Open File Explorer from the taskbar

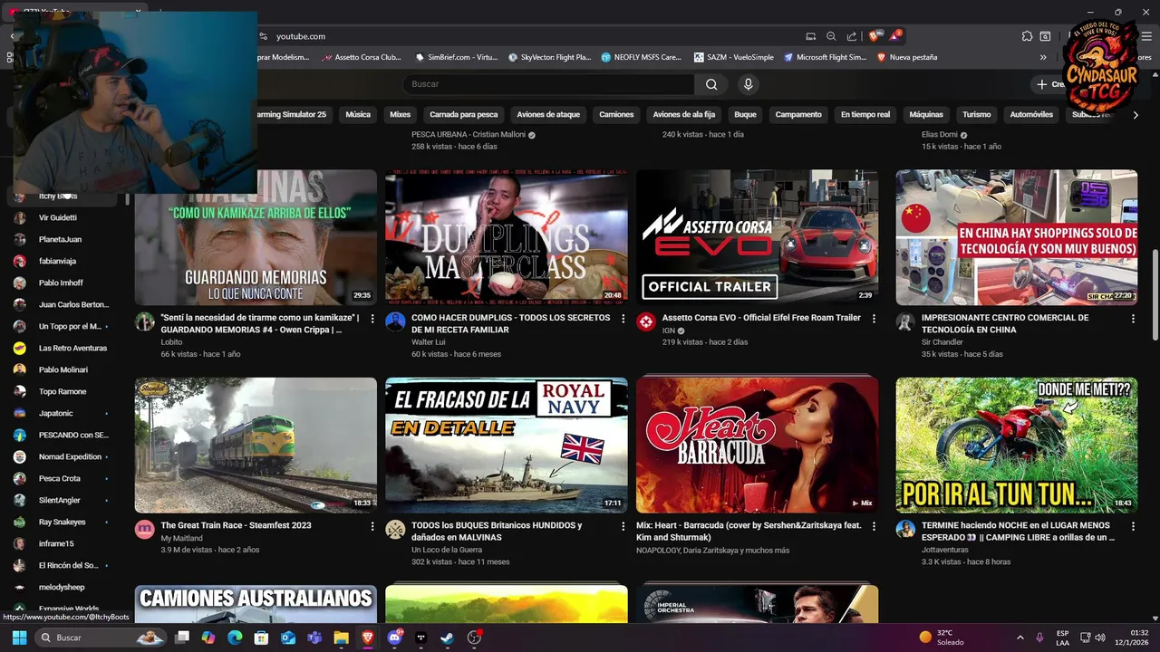[x=341, y=638]
